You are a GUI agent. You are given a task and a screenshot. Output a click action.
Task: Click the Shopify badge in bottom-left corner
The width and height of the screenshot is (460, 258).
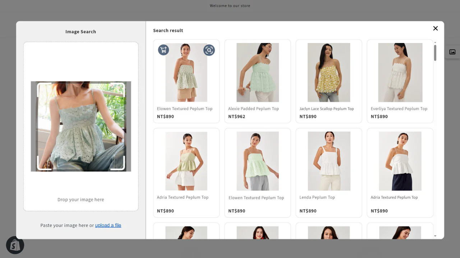pyautogui.click(x=15, y=245)
